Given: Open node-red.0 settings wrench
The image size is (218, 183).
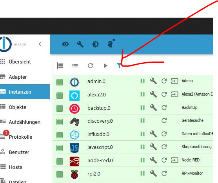Looking at the screenshot, I should click(153, 160).
